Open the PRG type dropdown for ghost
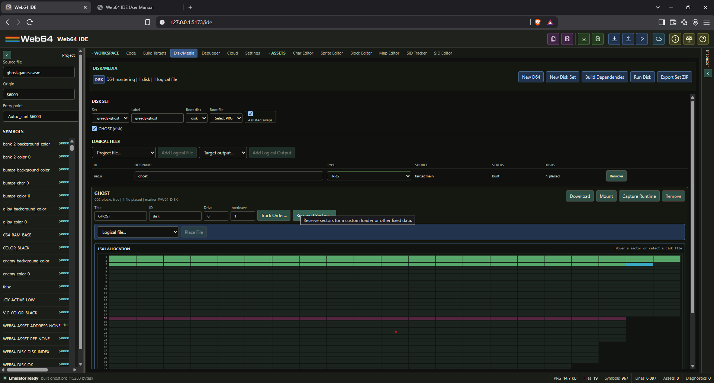This screenshot has width=714, height=383. click(x=369, y=176)
